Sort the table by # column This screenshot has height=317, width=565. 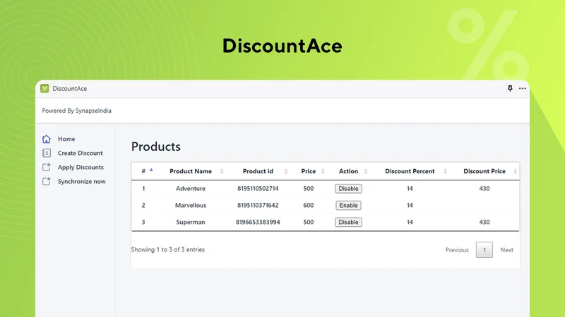click(x=143, y=171)
